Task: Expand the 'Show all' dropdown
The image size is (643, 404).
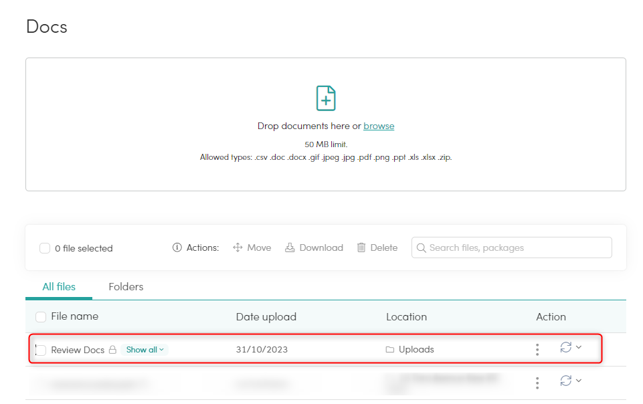Action: (145, 350)
